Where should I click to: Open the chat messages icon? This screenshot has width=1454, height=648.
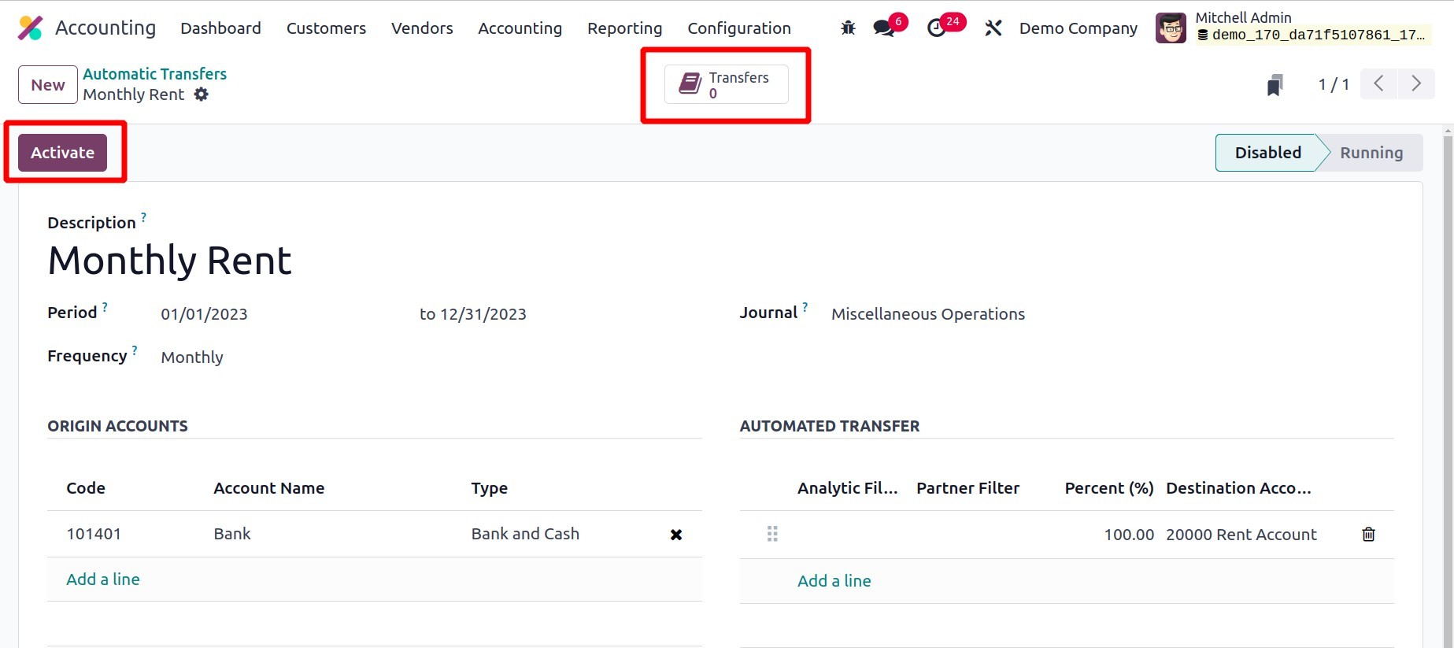(x=884, y=28)
